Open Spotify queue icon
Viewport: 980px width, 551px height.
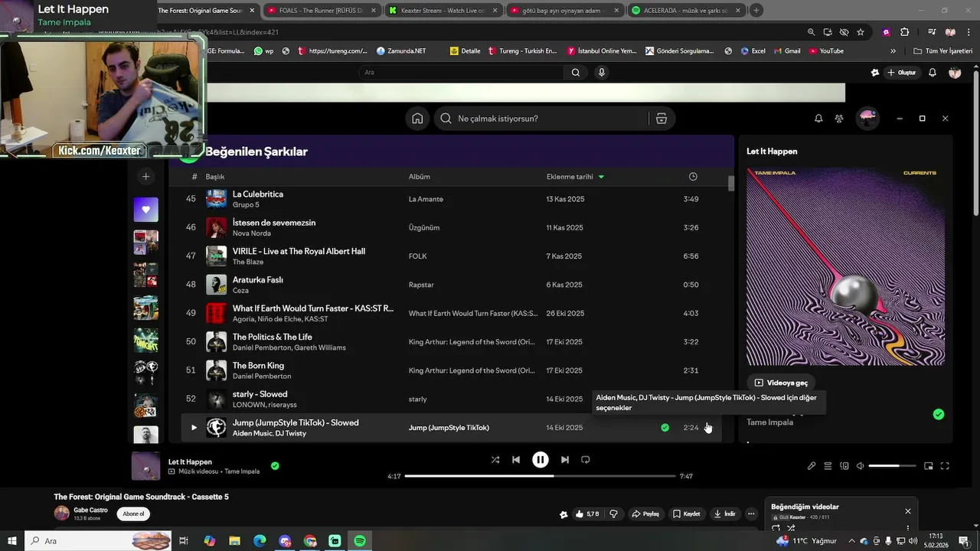[x=828, y=466]
